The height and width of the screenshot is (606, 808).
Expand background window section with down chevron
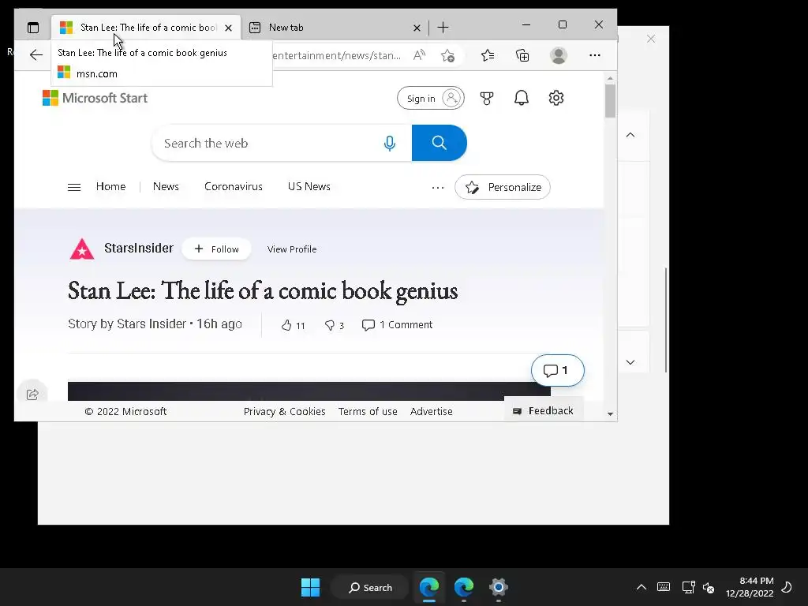coord(630,362)
